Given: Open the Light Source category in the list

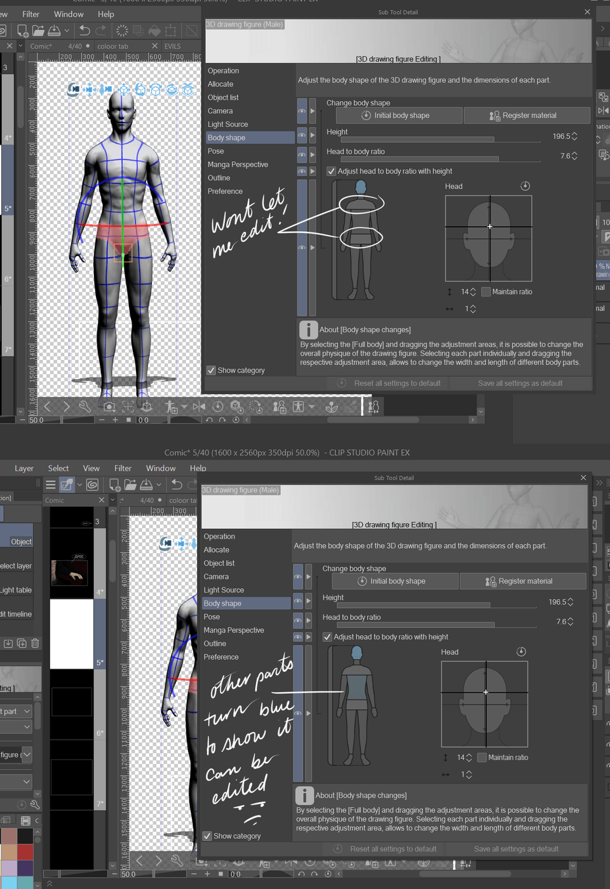Looking at the screenshot, I should pos(227,124).
